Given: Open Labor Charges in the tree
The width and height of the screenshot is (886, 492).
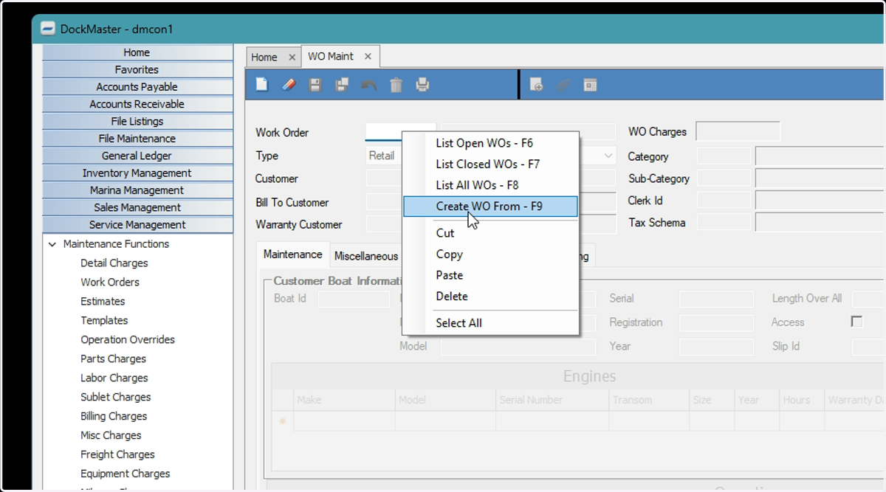Looking at the screenshot, I should 114,378.
